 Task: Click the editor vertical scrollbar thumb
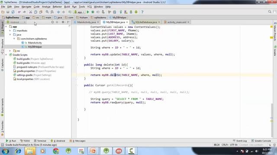[x=271, y=121]
